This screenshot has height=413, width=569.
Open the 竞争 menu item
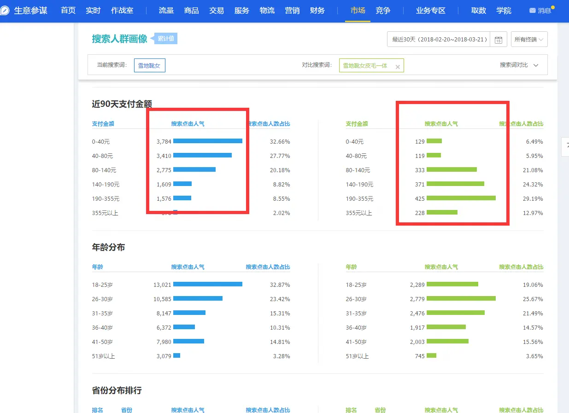pyautogui.click(x=383, y=11)
